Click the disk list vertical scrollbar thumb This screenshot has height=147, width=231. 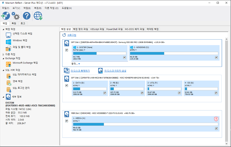coord(227,91)
